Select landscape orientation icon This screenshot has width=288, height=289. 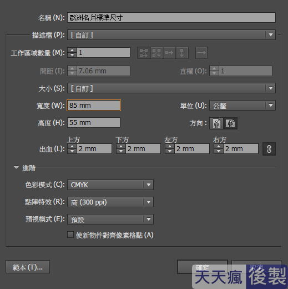pyautogui.click(x=230, y=123)
